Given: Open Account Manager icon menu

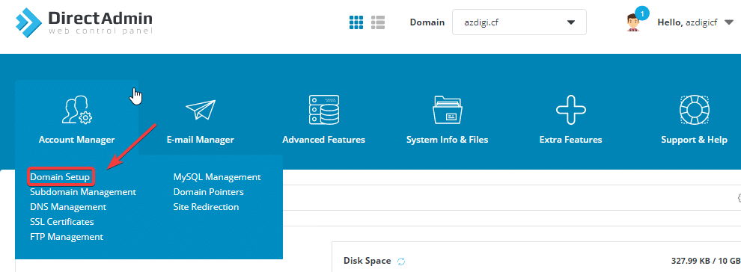Looking at the screenshot, I should click(x=77, y=111).
